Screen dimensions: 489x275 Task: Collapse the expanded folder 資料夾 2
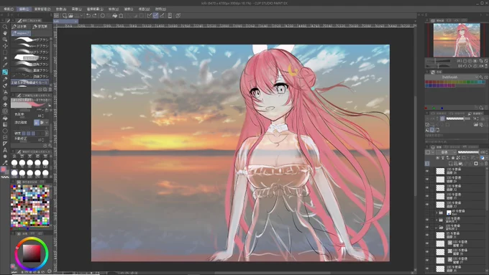click(x=437, y=228)
